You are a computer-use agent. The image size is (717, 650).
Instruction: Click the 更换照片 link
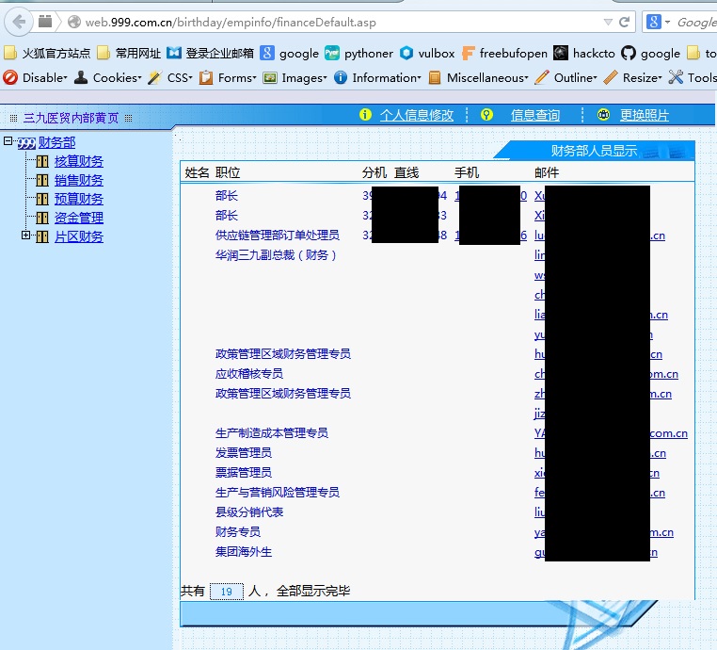coord(645,115)
